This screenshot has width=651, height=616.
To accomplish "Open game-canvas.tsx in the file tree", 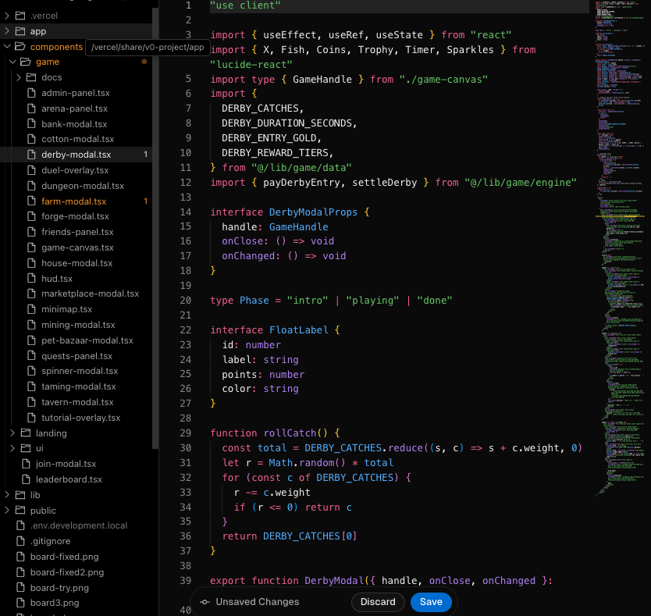I will (77, 247).
